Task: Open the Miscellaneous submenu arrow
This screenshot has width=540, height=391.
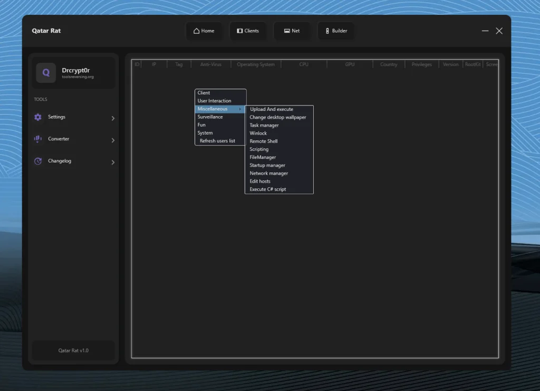Action: click(x=240, y=109)
